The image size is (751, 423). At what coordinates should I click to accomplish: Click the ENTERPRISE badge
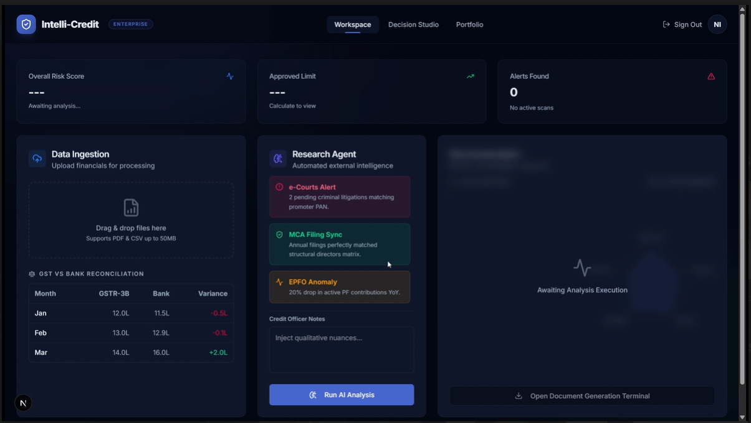pyautogui.click(x=131, y=24)
